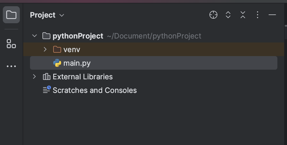287x145 pixels.
Task: Select main.py file in tree
Action: pos(154,63)
